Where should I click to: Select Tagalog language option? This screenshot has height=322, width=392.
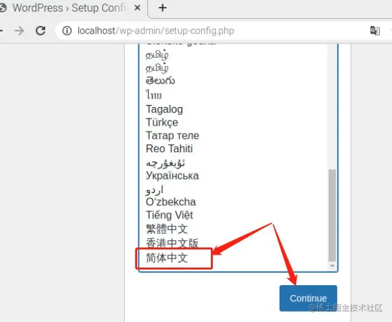click(x=164, y=109)
